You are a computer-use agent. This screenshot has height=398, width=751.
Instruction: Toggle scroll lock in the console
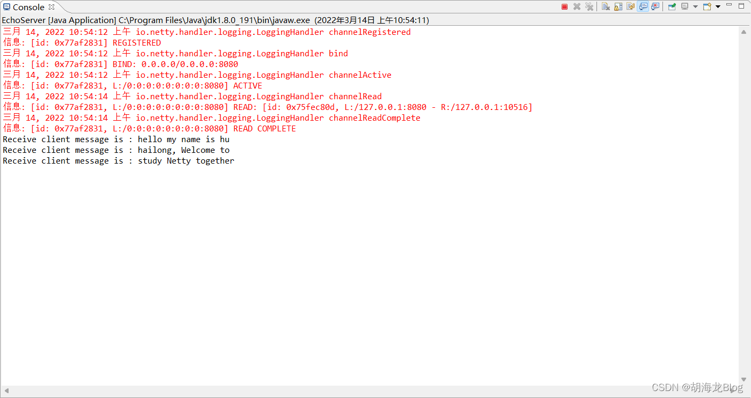618,6
